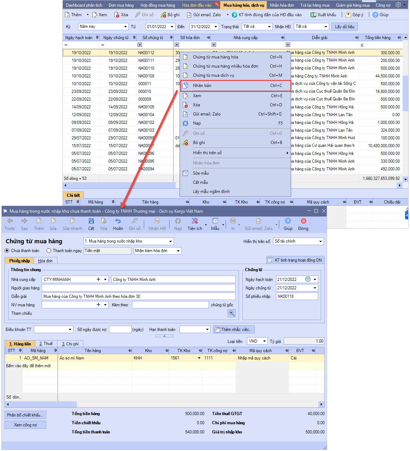
Task: Click the Hoãn undo icon
Action: pos(118,221)
